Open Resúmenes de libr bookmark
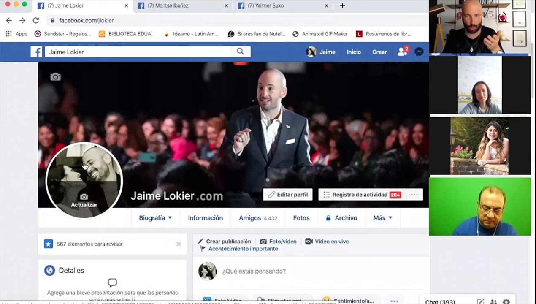This screenshot has height=304, width=536. [384, 34]
